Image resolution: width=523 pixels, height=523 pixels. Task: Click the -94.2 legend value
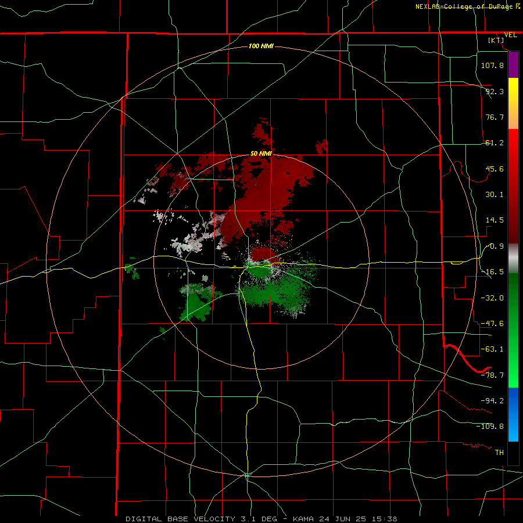tap(492, 400)
